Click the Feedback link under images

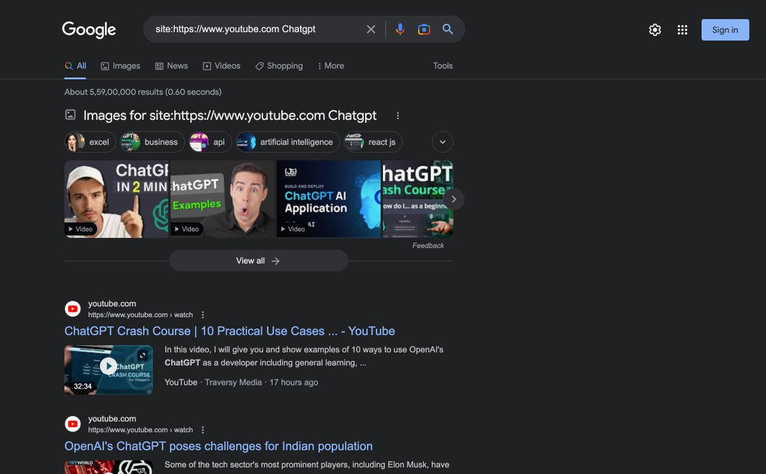click(x=428, y=246)
